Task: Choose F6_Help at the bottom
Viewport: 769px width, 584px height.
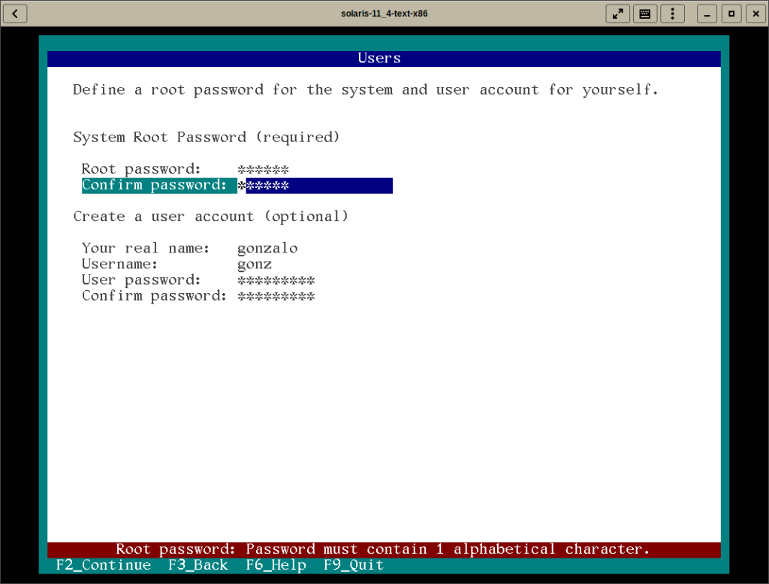Action: (276, 565)
